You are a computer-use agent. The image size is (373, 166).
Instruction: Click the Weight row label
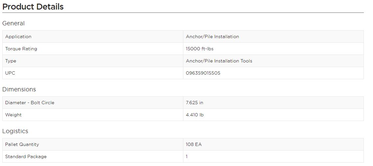tap(13, 115)
